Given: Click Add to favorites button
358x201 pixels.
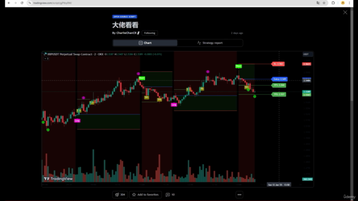Looking at the screenshot, I should 145,195.
